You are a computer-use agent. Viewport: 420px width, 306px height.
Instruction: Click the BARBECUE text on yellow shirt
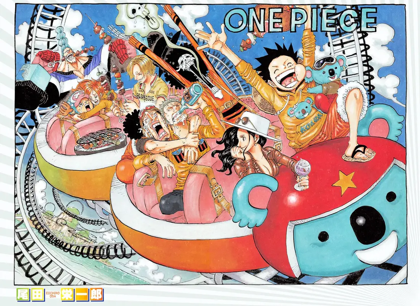click(145, 97)
